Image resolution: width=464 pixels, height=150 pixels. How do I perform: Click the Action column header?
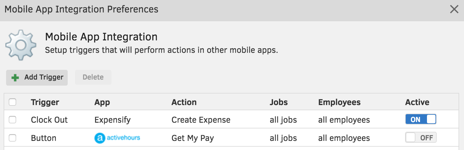(184, 102)
